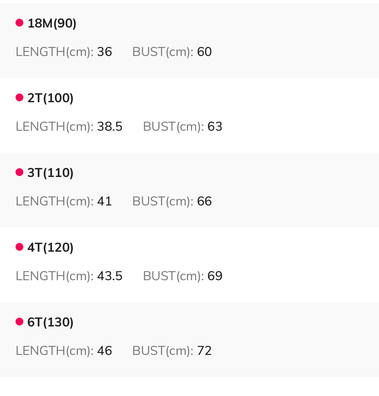The image size is (379, 396).
Task: Click the bust value 66
Action: coord(204,201)
